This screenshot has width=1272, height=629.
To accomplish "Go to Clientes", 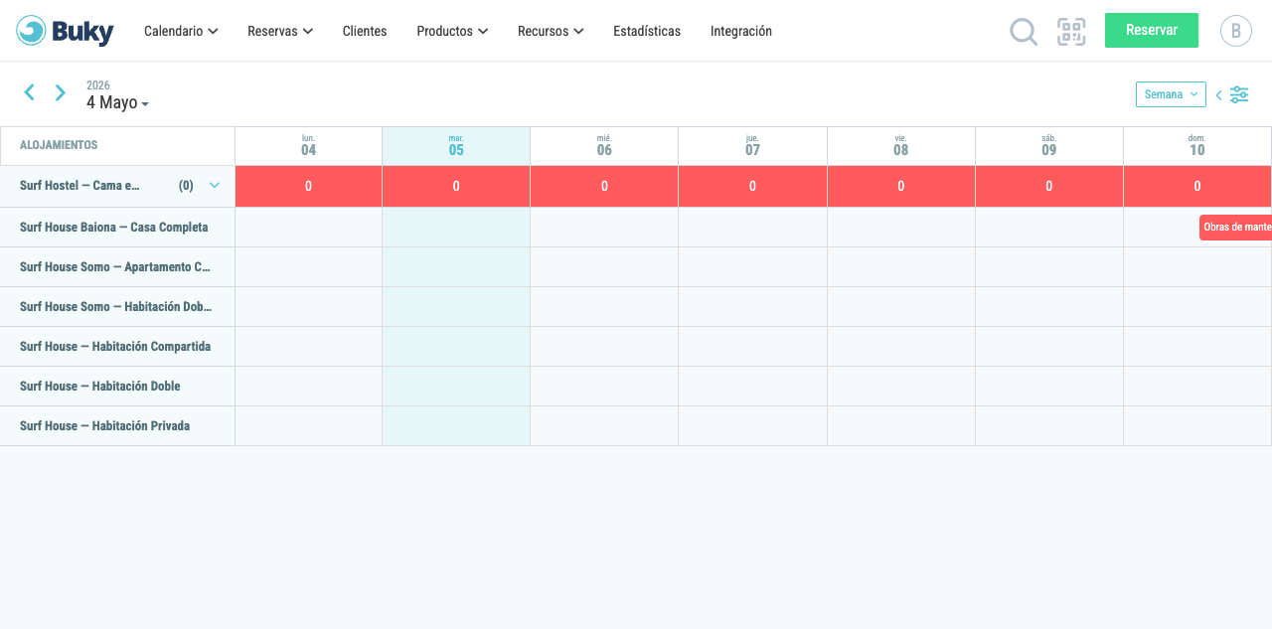I will [x=365, y=31].
